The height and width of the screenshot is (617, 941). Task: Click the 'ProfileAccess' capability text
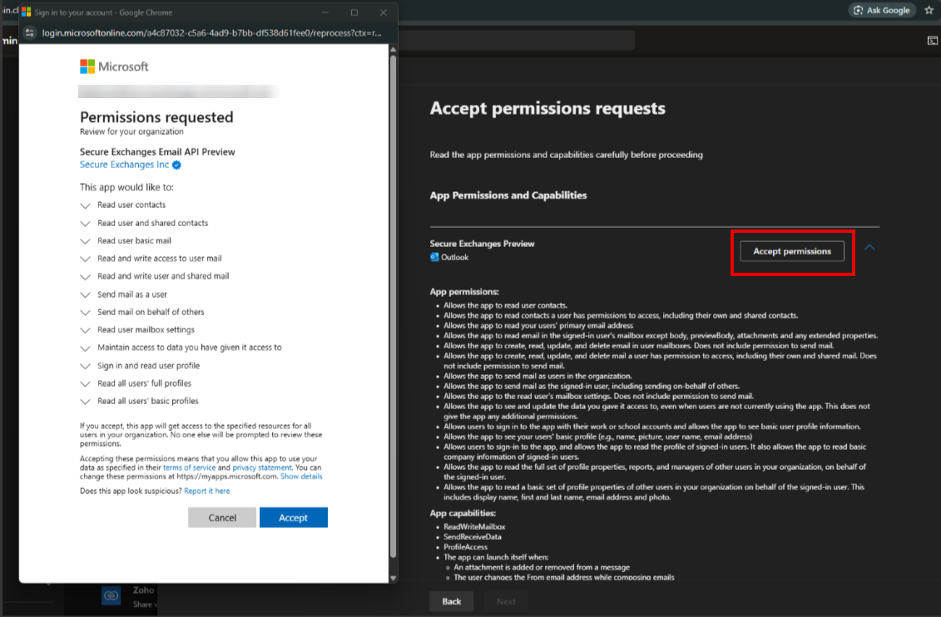[x=465, y=547]
